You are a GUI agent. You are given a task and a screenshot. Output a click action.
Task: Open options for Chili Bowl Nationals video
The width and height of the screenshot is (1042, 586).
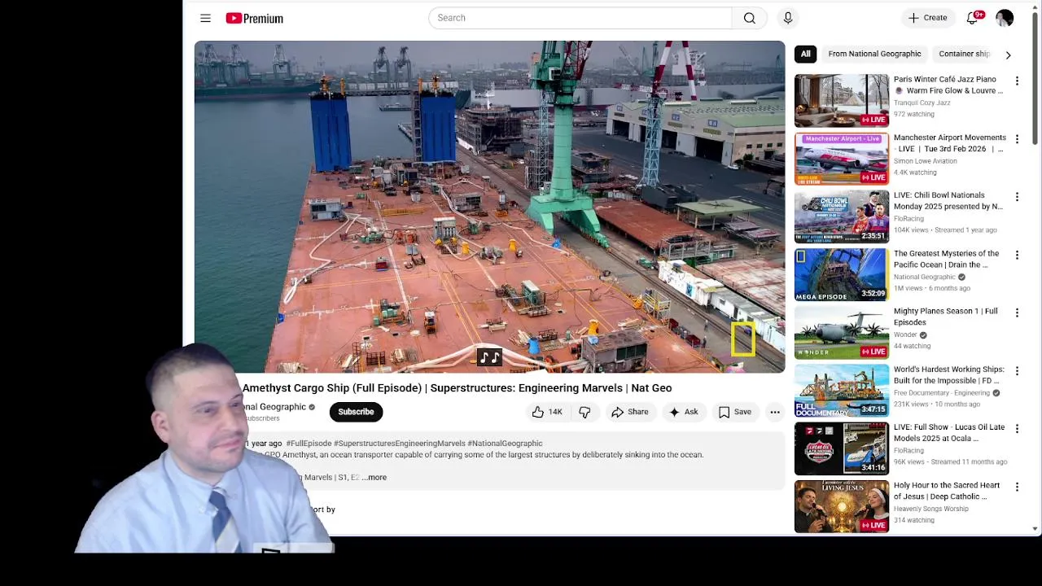(x=1017, y=197)
